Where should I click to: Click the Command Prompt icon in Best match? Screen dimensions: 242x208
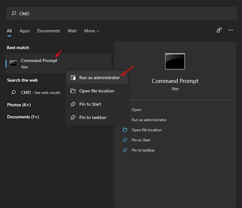pyautogui.click(x=13, y=64)
